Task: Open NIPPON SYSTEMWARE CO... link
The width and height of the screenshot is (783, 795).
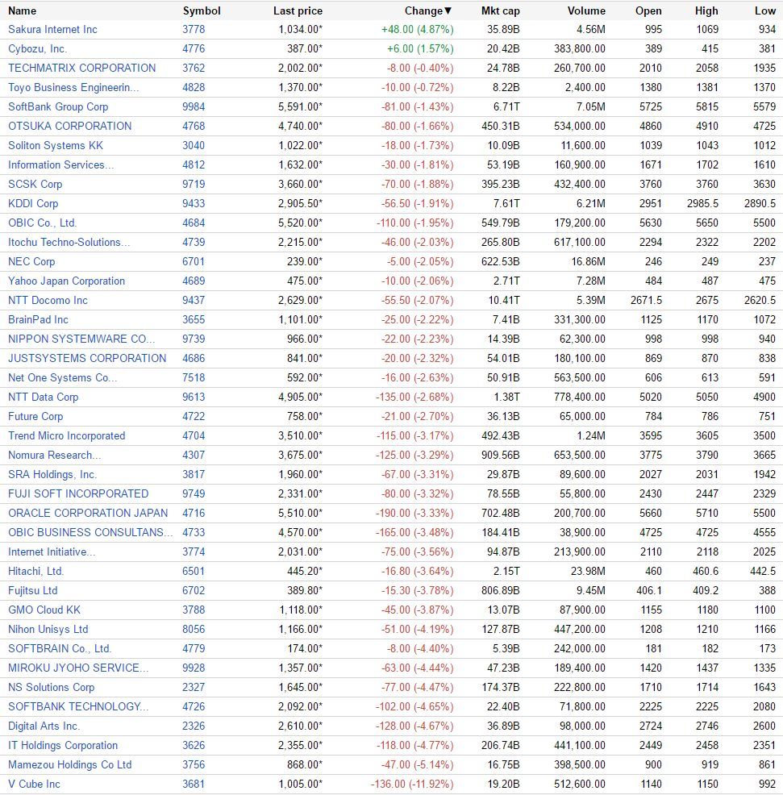Action: pyautogui.click(x=81, y=339)
